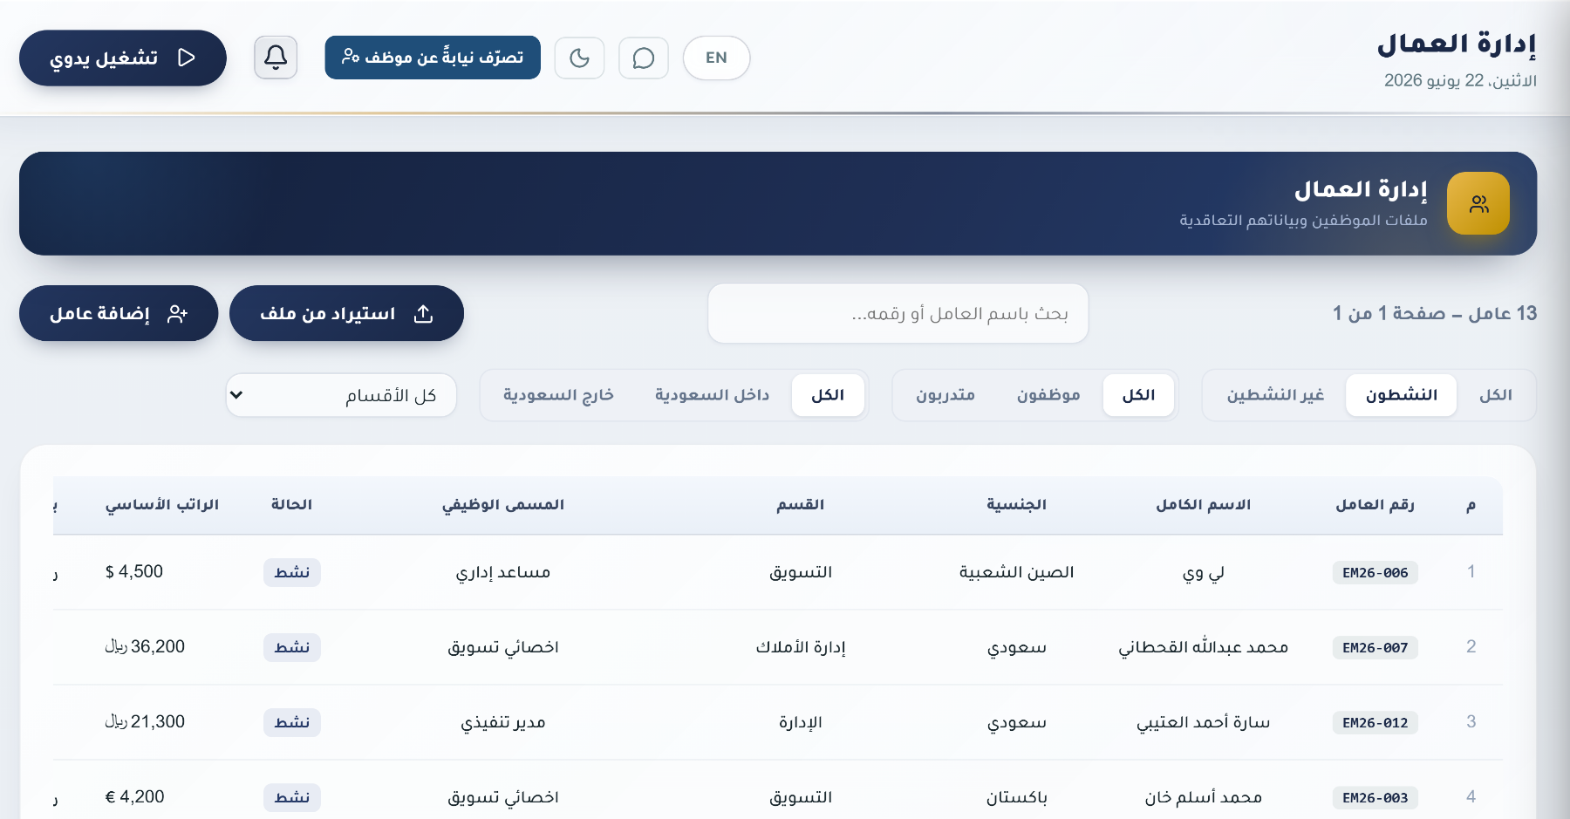Click job title مساعد إداري cell
This screenshot has height=819, width=1570.
tap(502, 573)
